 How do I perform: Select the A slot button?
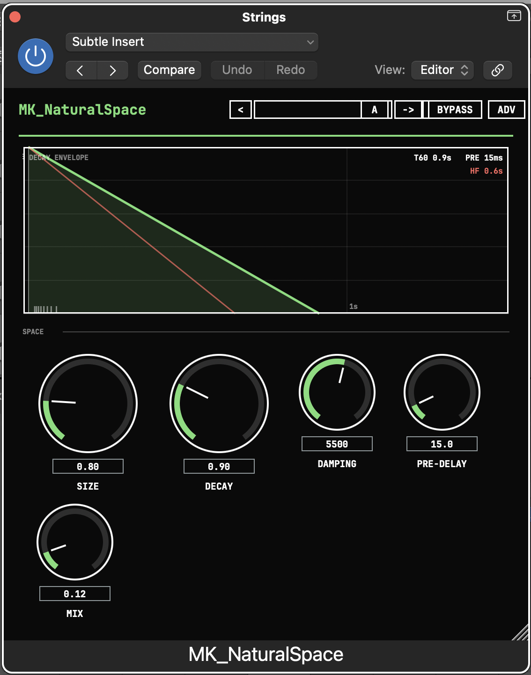375,110
